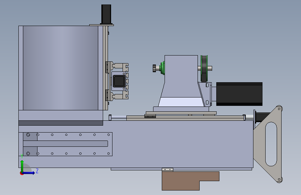Select the linear guide rail on the base top

pyautogui.click(x=185, y=118)
